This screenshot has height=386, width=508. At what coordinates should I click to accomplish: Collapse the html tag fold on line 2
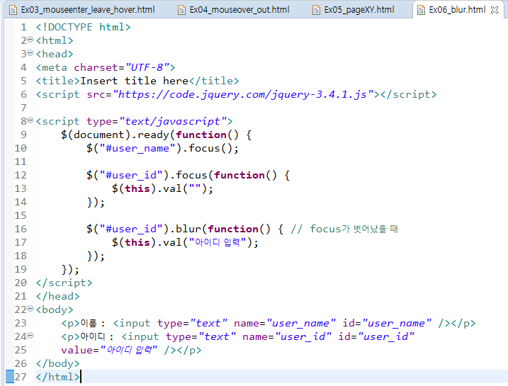[x=30, y=40]
